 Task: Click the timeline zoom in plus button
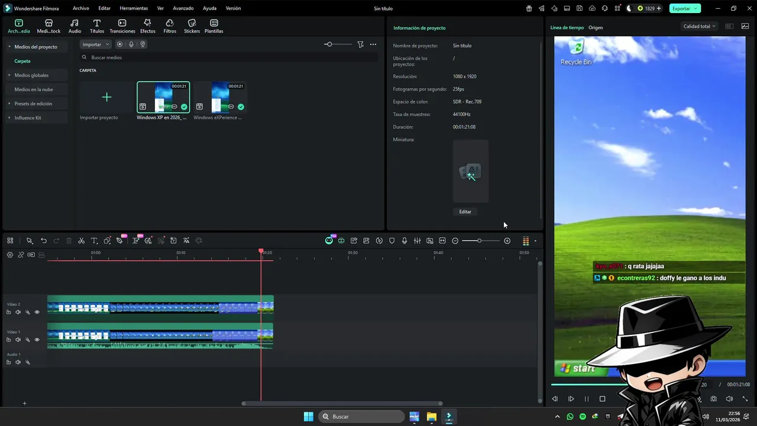coord(507,241)
